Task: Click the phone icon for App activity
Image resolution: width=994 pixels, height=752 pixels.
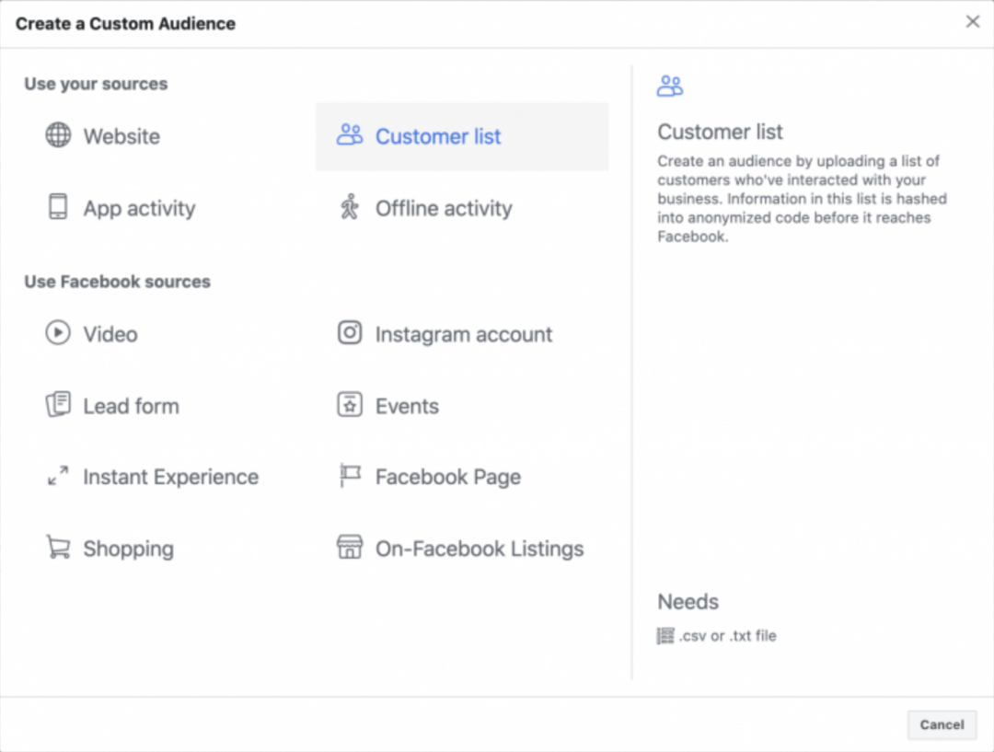Action: [58, 207]
